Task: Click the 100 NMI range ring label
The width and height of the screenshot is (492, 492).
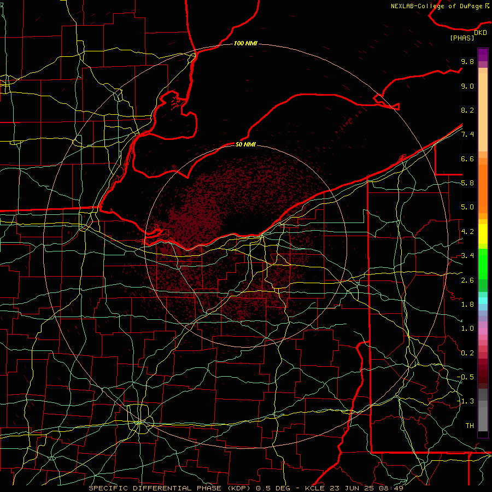Action: coord(245,43)
